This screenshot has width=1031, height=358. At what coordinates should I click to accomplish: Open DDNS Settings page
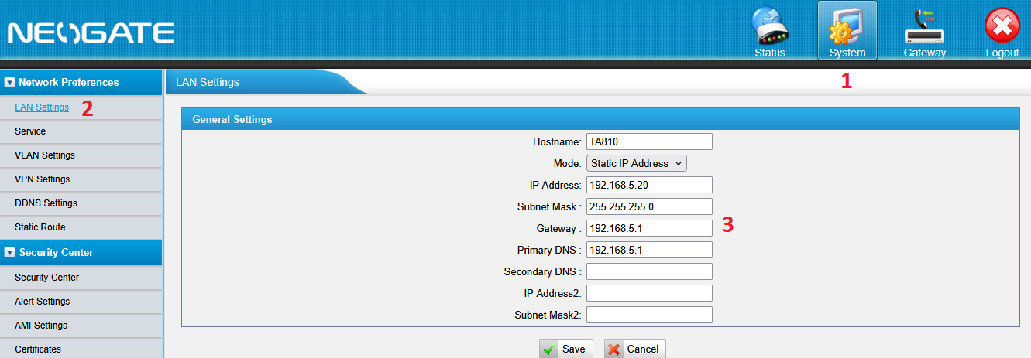point(46,203)
